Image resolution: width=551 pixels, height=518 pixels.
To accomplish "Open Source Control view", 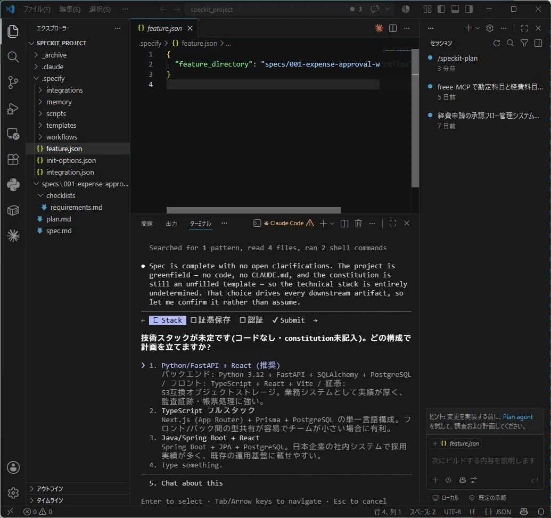I will pos(13,83).
